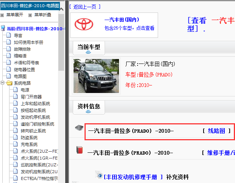Click the 菜单展开 text
Screen dimensions: 235x183
coord(15,15)
